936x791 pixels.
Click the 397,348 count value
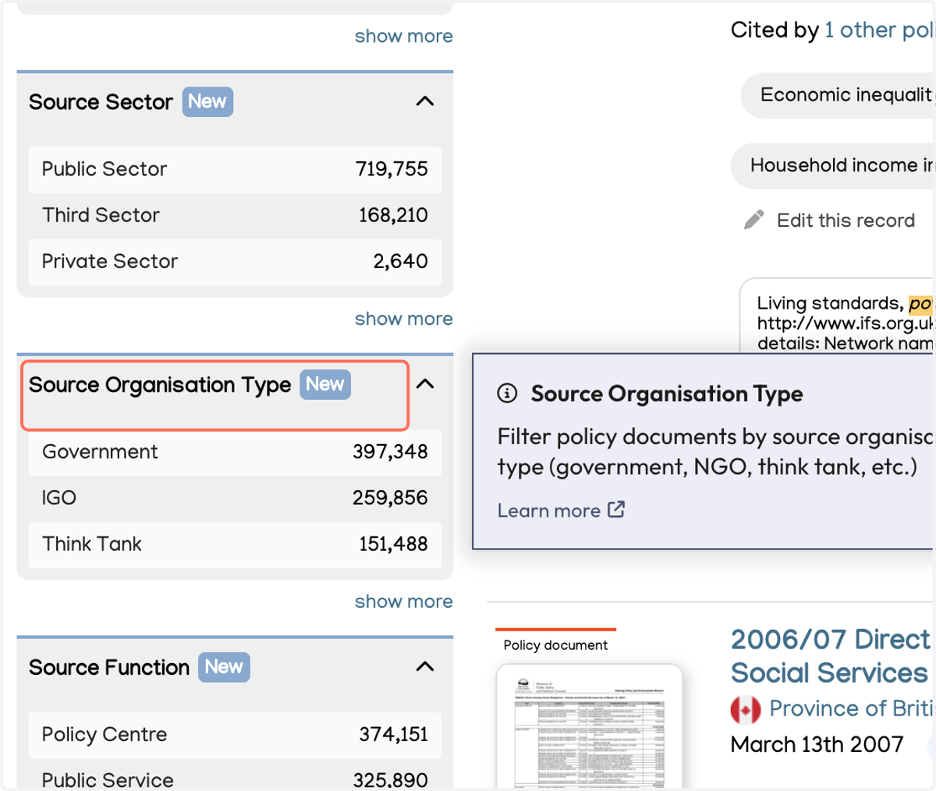pyautogui.click(x=390, y=452)
